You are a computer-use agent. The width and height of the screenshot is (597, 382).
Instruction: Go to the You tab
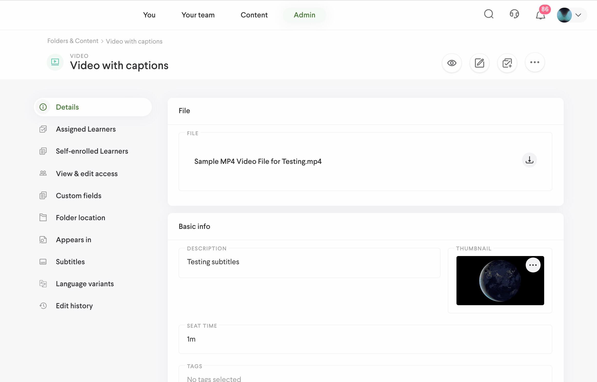149,15
